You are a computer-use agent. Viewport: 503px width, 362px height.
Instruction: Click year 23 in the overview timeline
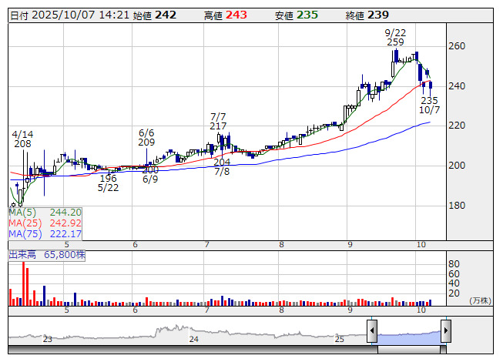click(x=48, y=339)
